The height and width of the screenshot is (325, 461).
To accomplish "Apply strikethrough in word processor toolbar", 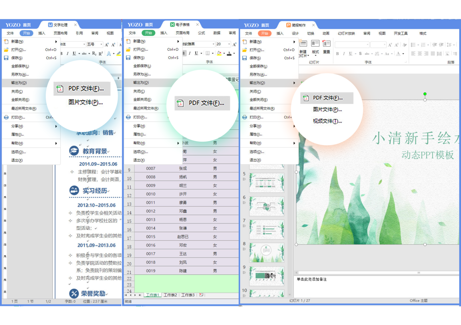I will click(x=84, y=53).
